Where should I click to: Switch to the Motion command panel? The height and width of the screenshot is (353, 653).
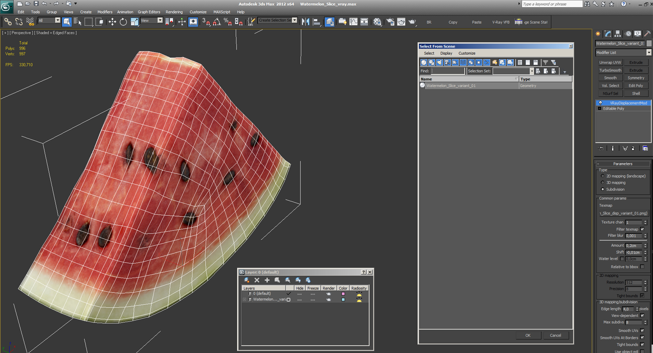(x=628, y=34)
